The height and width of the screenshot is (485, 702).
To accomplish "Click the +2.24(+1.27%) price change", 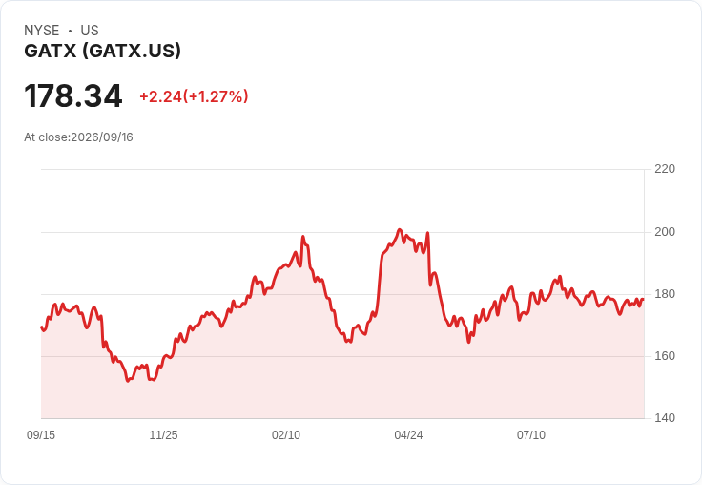I will 194,96.
